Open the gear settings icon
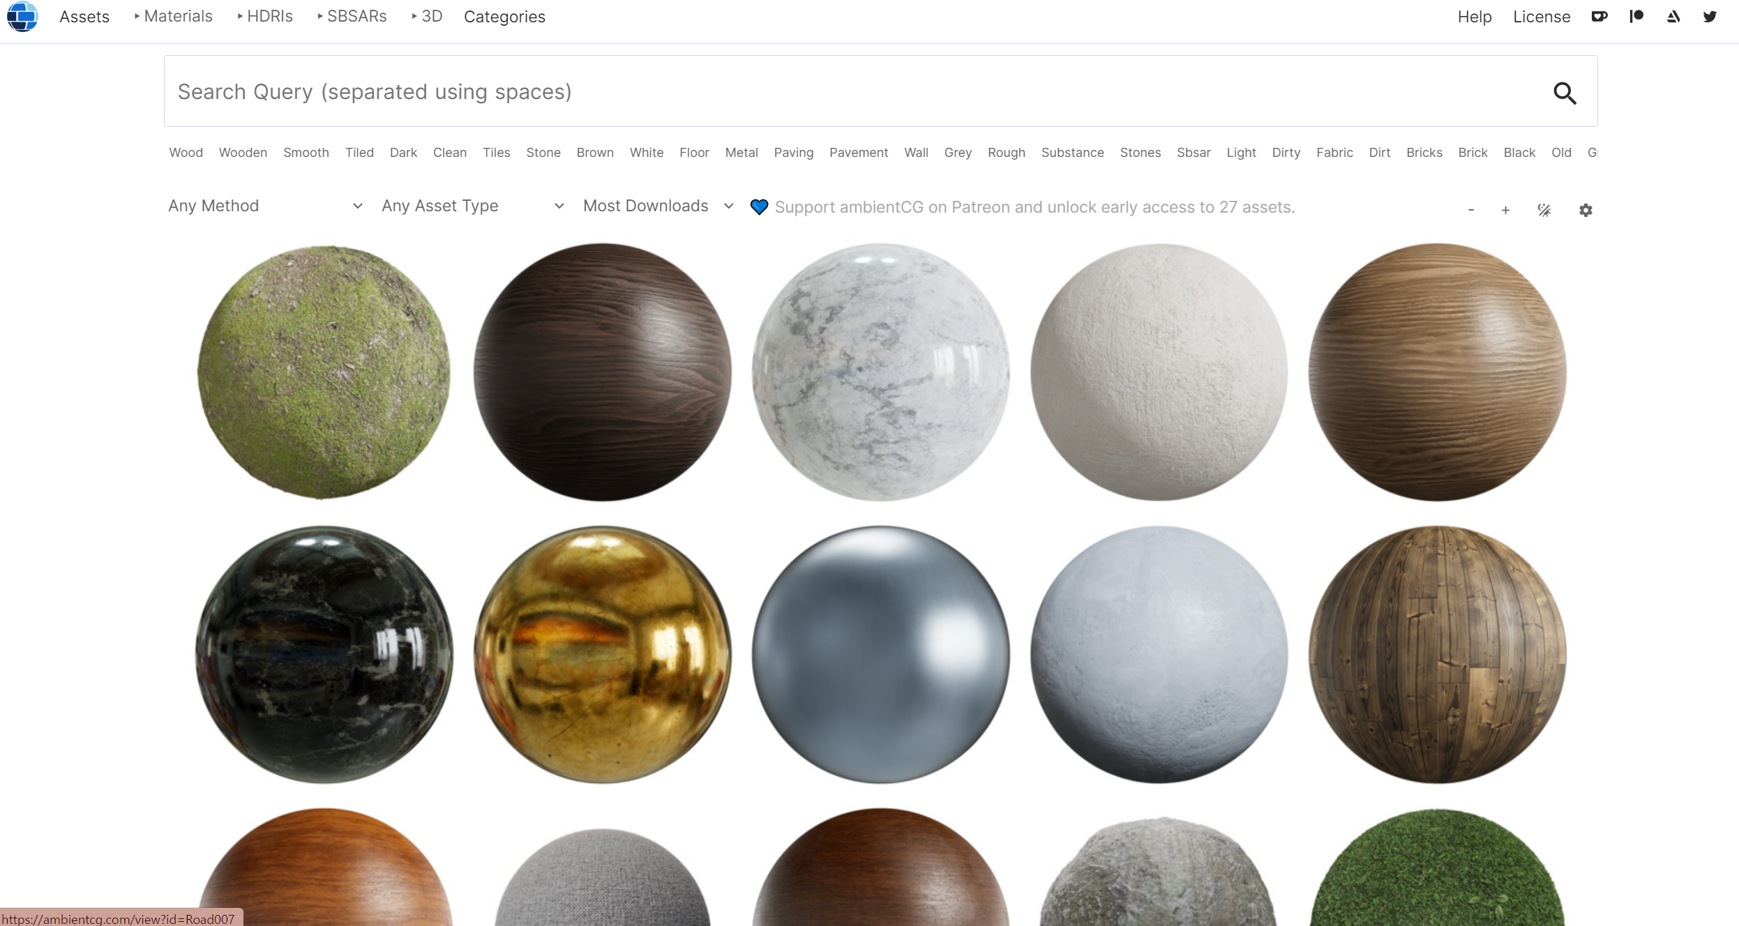This screenshot has width=1739, height=926. (x=1585, y=210)
